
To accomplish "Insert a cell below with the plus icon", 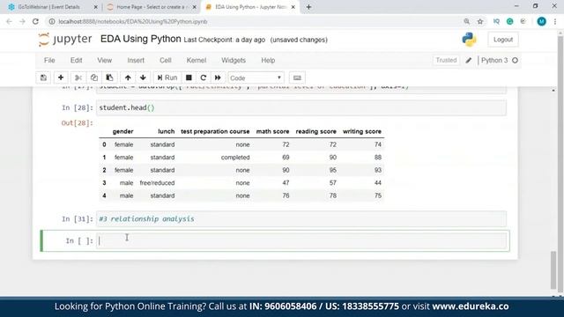I will point(61,77).
